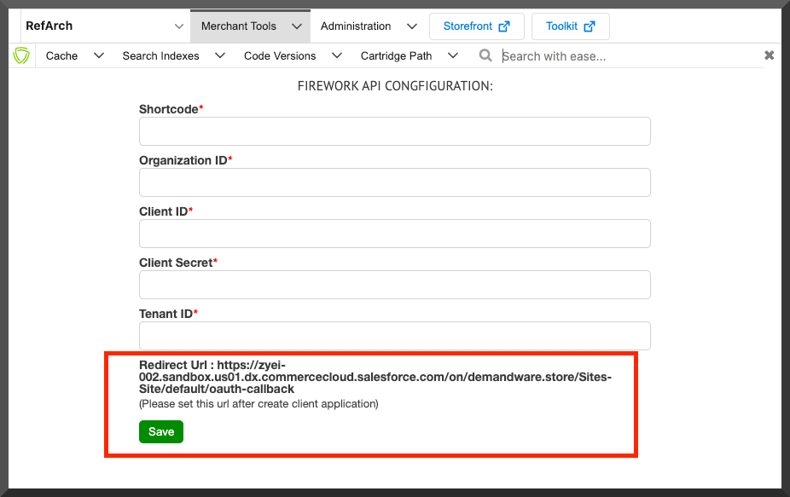Click the Shortcode field label

click(x=171, y=109)
